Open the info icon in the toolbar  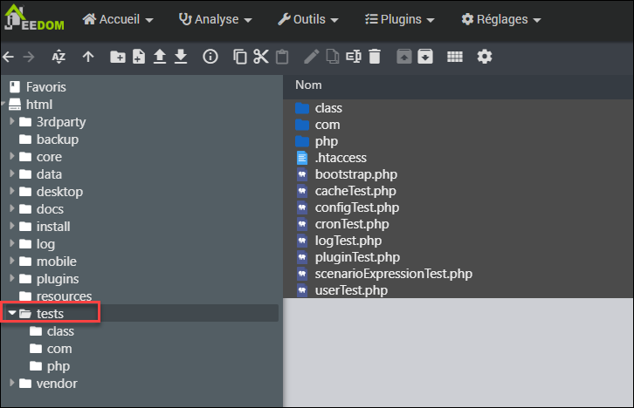[210, 57]
